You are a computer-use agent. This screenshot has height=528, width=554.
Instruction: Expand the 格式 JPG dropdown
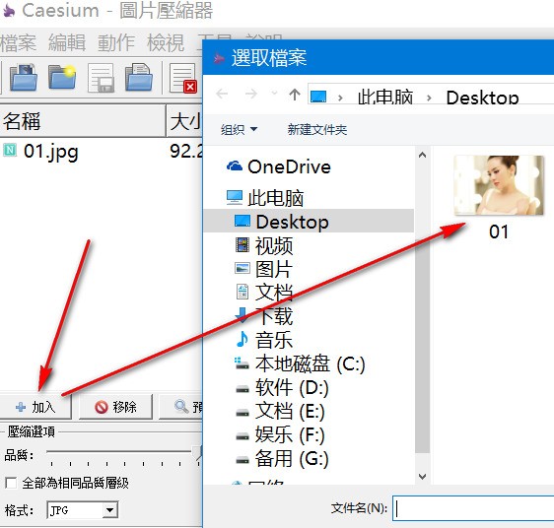[109, 510]
